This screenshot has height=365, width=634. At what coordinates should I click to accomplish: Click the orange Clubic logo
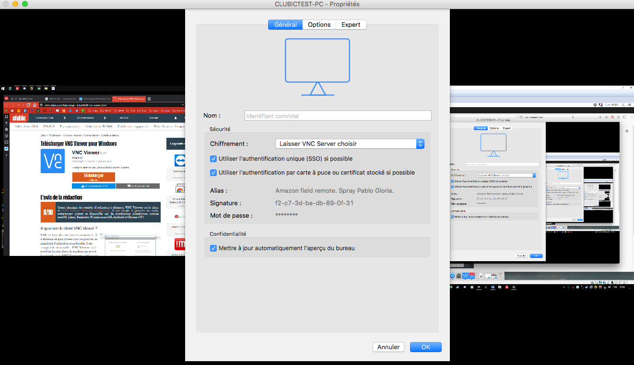point(19,118)
